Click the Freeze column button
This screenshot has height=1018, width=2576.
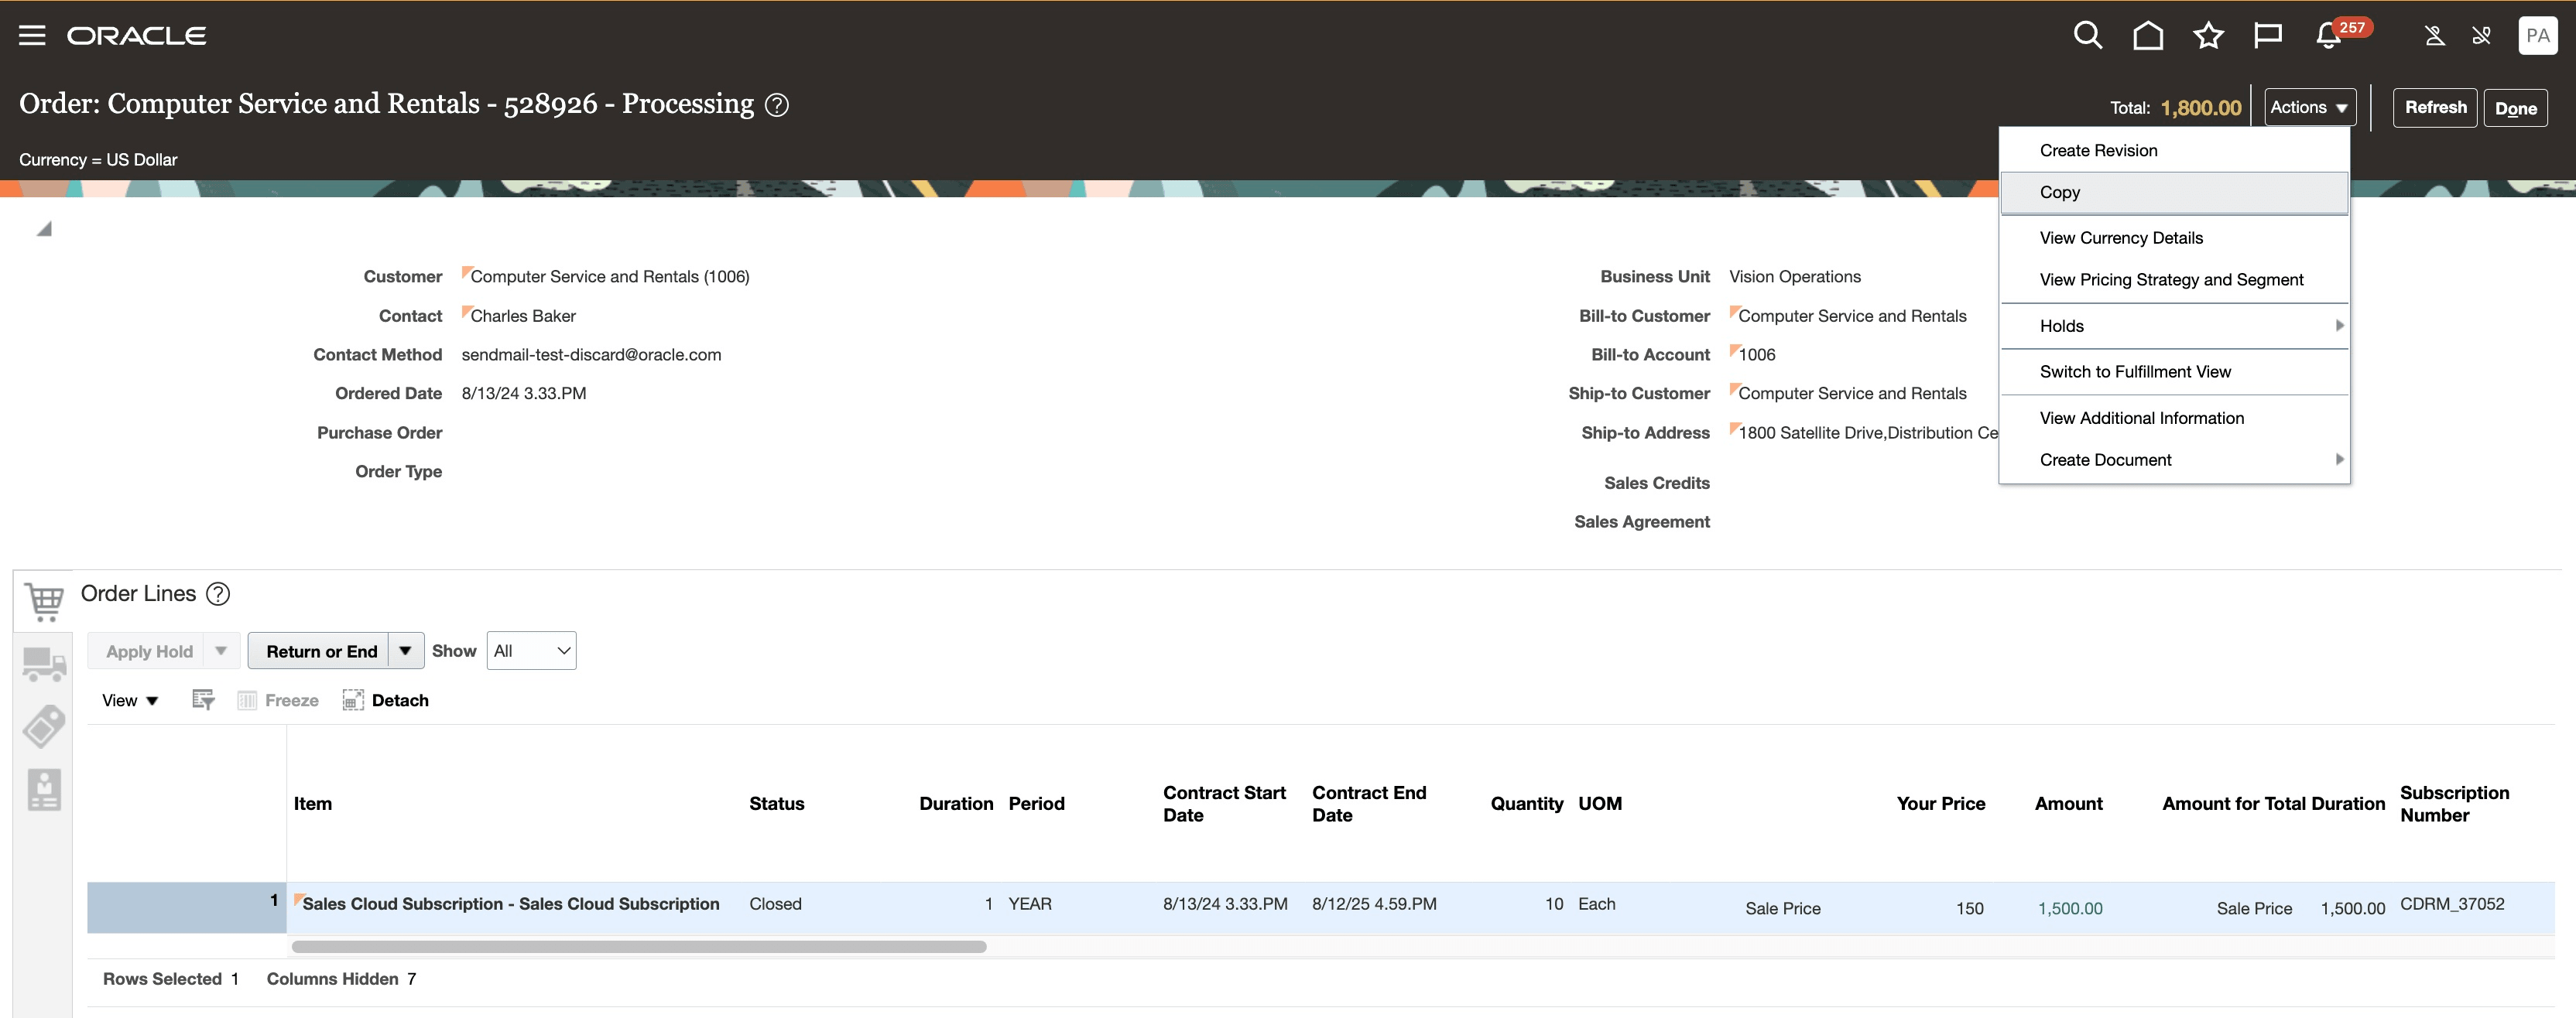(x=278, y=700)
